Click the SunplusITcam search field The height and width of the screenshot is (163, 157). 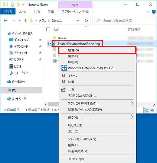tap(124, 20)
